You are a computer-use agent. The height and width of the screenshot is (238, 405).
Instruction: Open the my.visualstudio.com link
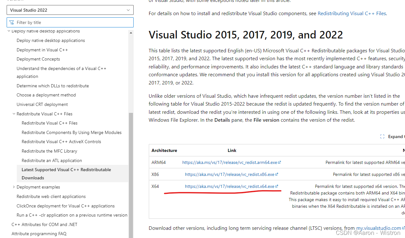click(x=378, y=228)
